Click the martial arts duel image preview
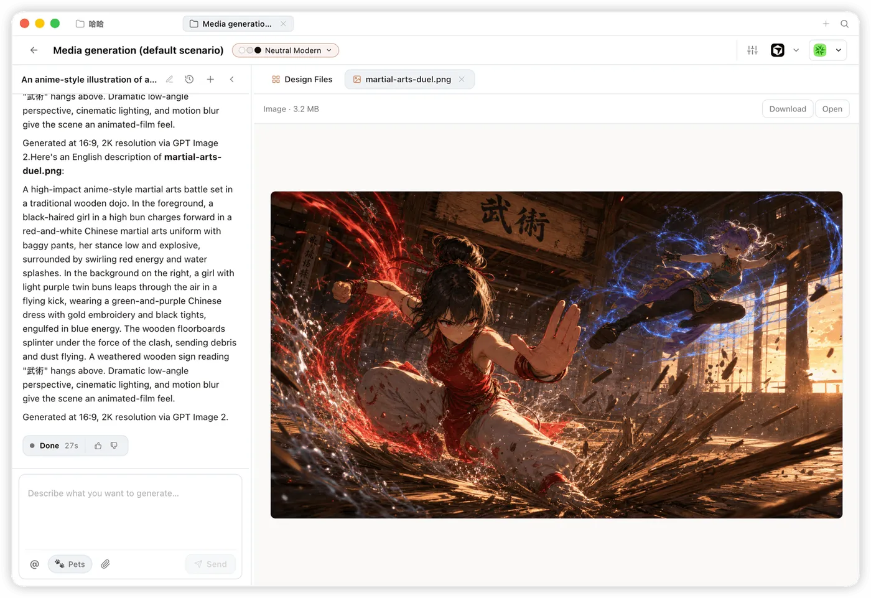The width and height of the screenshot is (871, 598). pyautogui.click(x=556, y=355)
